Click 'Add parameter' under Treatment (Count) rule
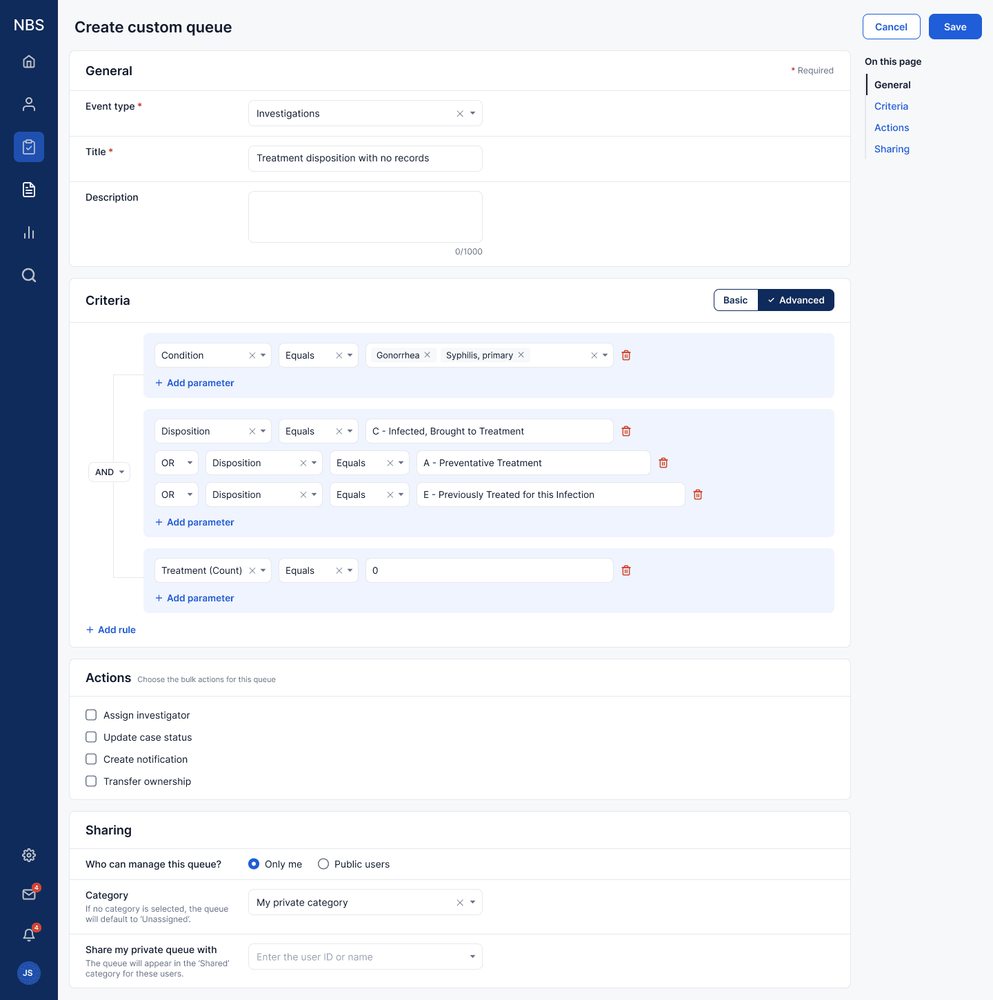The width and height of the screenshot is (993, 1000). 194,598
